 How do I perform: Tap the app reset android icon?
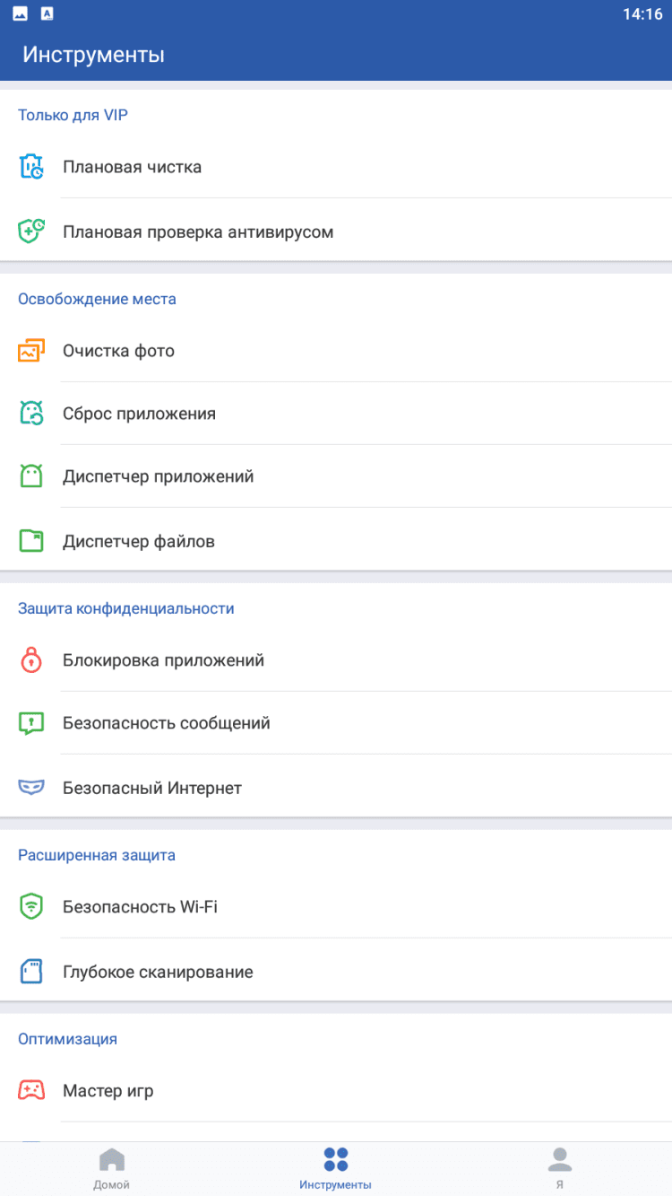coord(31,414)
